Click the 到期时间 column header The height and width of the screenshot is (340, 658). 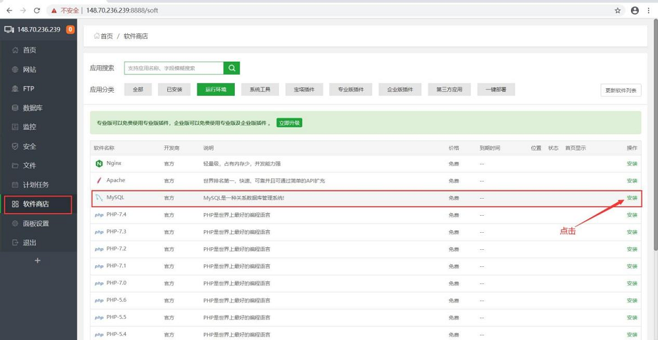pyautogui.click(x=490, y=148)
